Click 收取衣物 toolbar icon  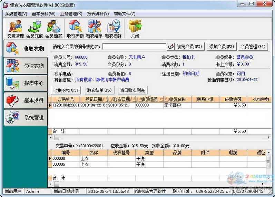(75, 29)
